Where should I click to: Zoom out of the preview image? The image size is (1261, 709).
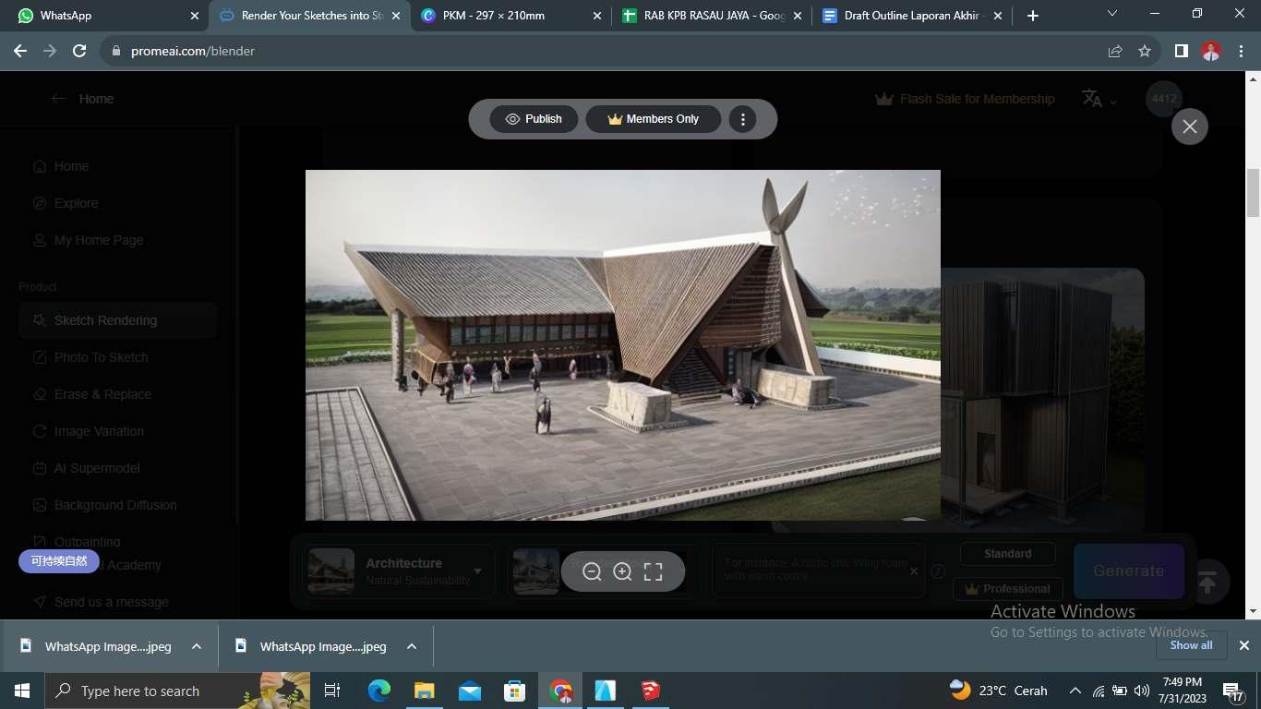click(592, 571)
